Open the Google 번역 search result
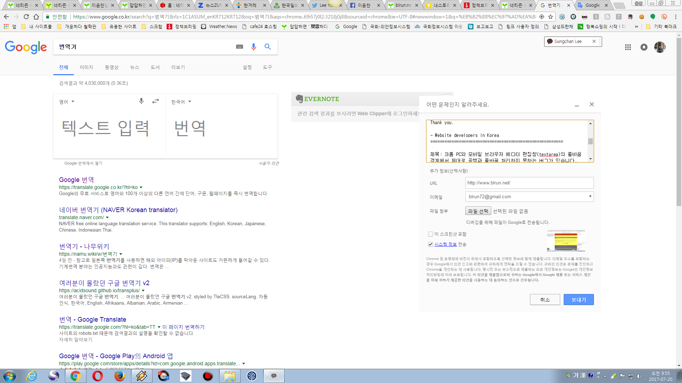682x383 pixels. 76,180
